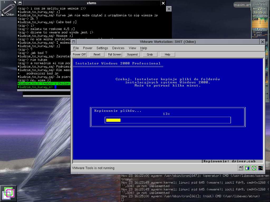The width and height of the screenshot is (270, 202).
Task: Click the Grab button to capture input
Action: [150, 54]
